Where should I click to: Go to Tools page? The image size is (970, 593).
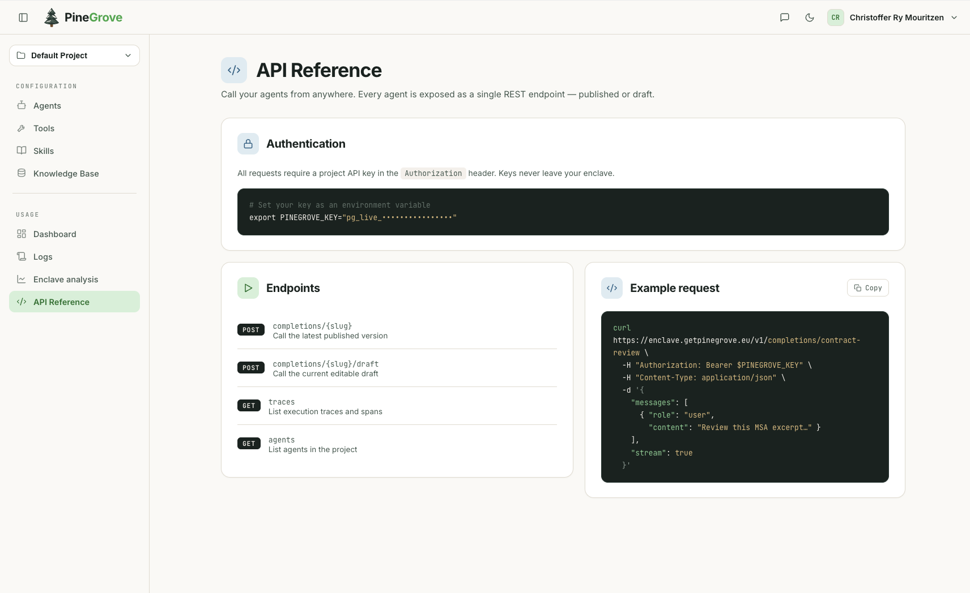tap(74, 128)
